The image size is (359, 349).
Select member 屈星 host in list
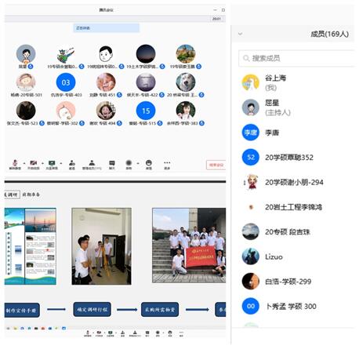pyautogui.click(x=296, y=107)
